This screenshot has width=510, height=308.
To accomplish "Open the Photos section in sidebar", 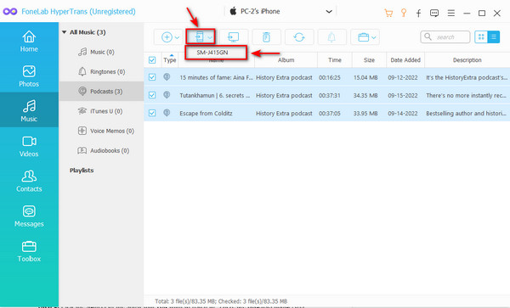I will click(29, 76).
